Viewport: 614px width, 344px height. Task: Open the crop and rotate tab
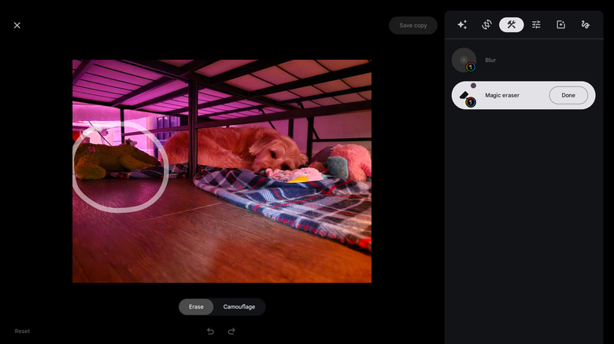pyautogui.click(x=486, y=24)
